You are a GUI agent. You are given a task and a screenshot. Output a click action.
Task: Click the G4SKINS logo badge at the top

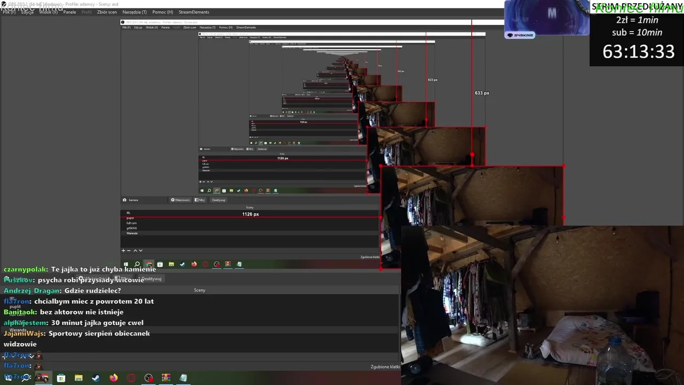click(x=520, y=35)
